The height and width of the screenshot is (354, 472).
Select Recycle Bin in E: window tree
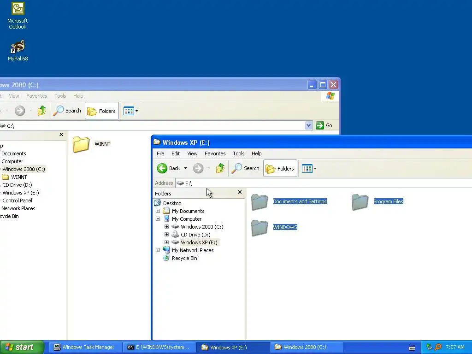(x=184, y=258)
